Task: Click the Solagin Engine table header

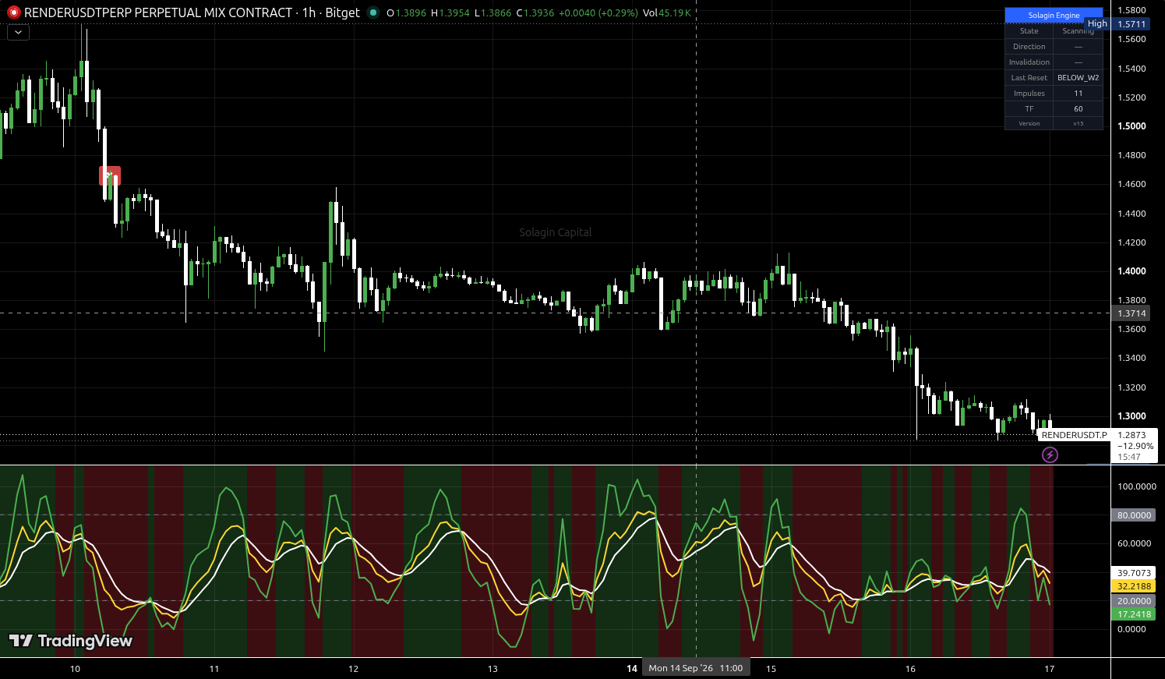Action: [x=1054, y=16]
